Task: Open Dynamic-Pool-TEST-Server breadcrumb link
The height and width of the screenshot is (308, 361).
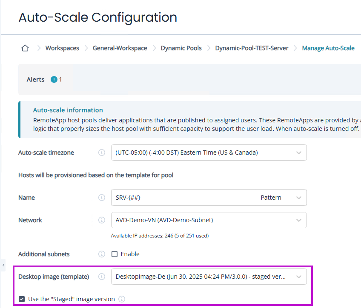Action: 252,48
